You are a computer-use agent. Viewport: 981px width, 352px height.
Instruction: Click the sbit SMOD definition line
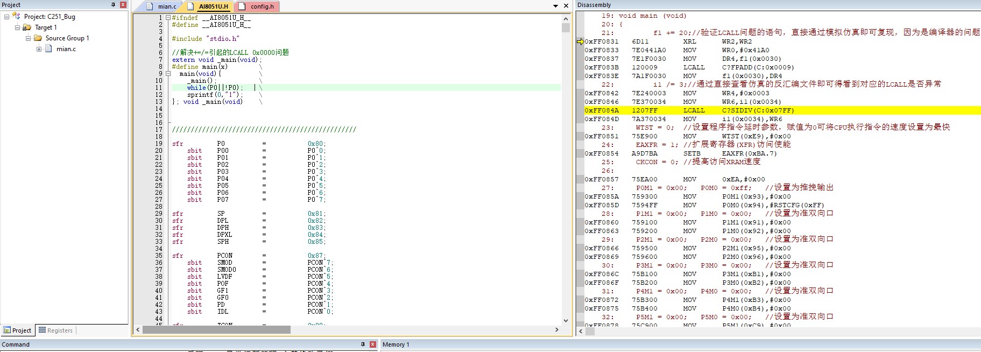[260, 263]
